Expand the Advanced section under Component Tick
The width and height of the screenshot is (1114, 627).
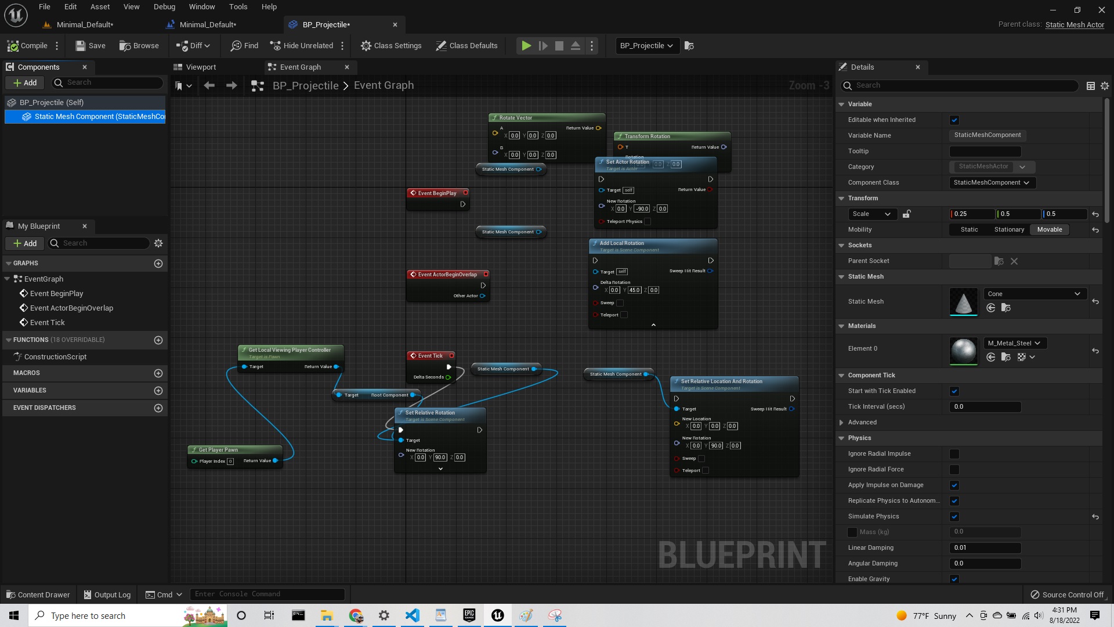(x=842, y=422)
